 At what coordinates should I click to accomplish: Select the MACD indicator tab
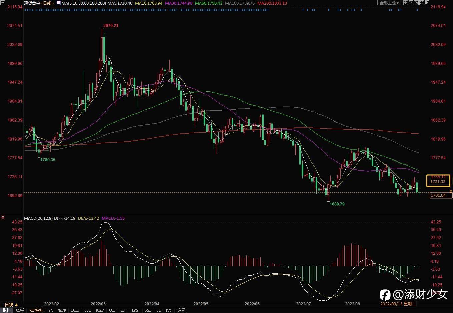tap(62, 310)
